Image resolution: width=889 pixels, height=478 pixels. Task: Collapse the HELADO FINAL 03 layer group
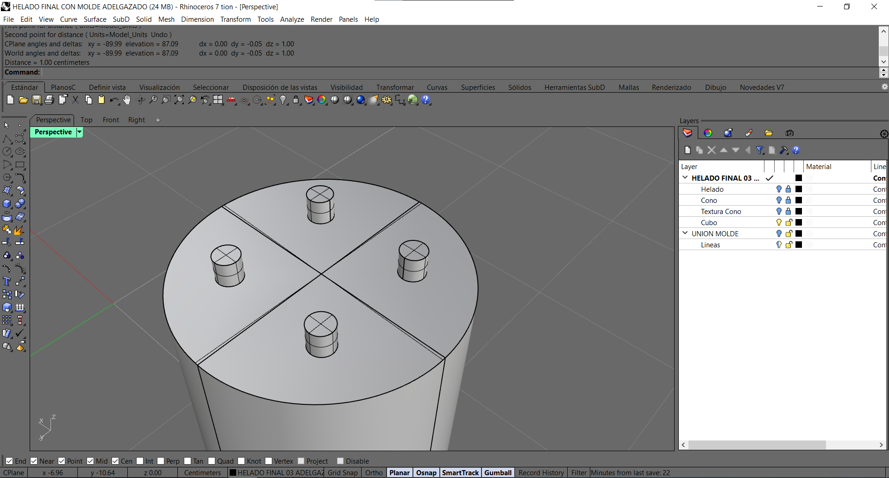click(685, 177)
